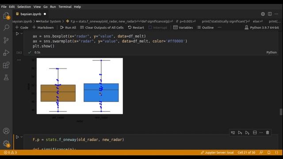This screenshot has width=283, height=159.
Task: Open notebook toolbar overflow ellipsis after Outline
Action: point(219,27)
